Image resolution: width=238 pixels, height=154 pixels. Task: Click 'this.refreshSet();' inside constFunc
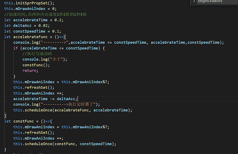click(x=34, y=132)
